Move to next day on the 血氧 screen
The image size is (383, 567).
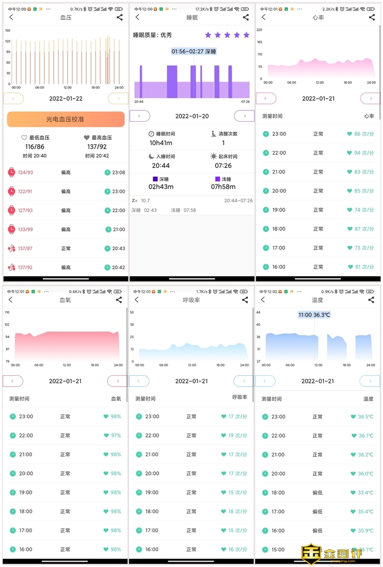[x=118, y=381]
